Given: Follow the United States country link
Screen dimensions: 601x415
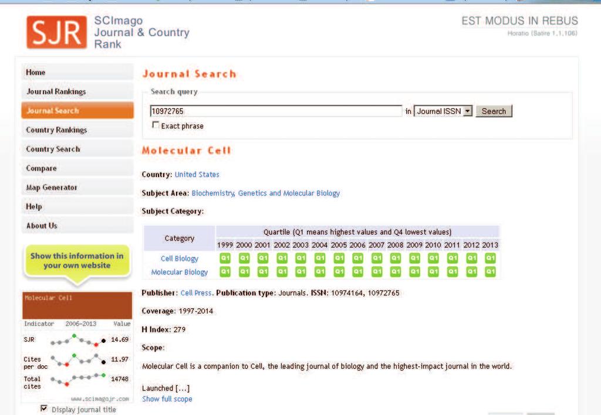Looking at the screenshot, I should coord(197,175).
